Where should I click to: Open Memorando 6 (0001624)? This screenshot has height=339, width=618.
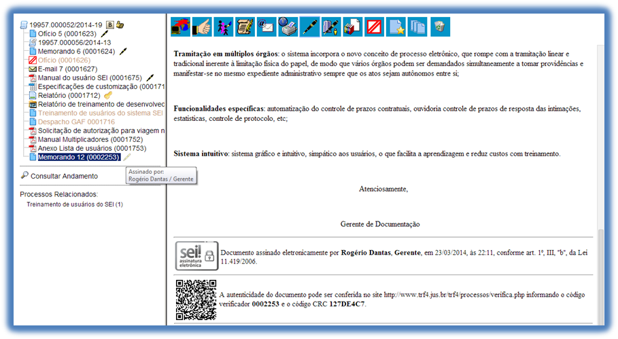coord(76,51)
